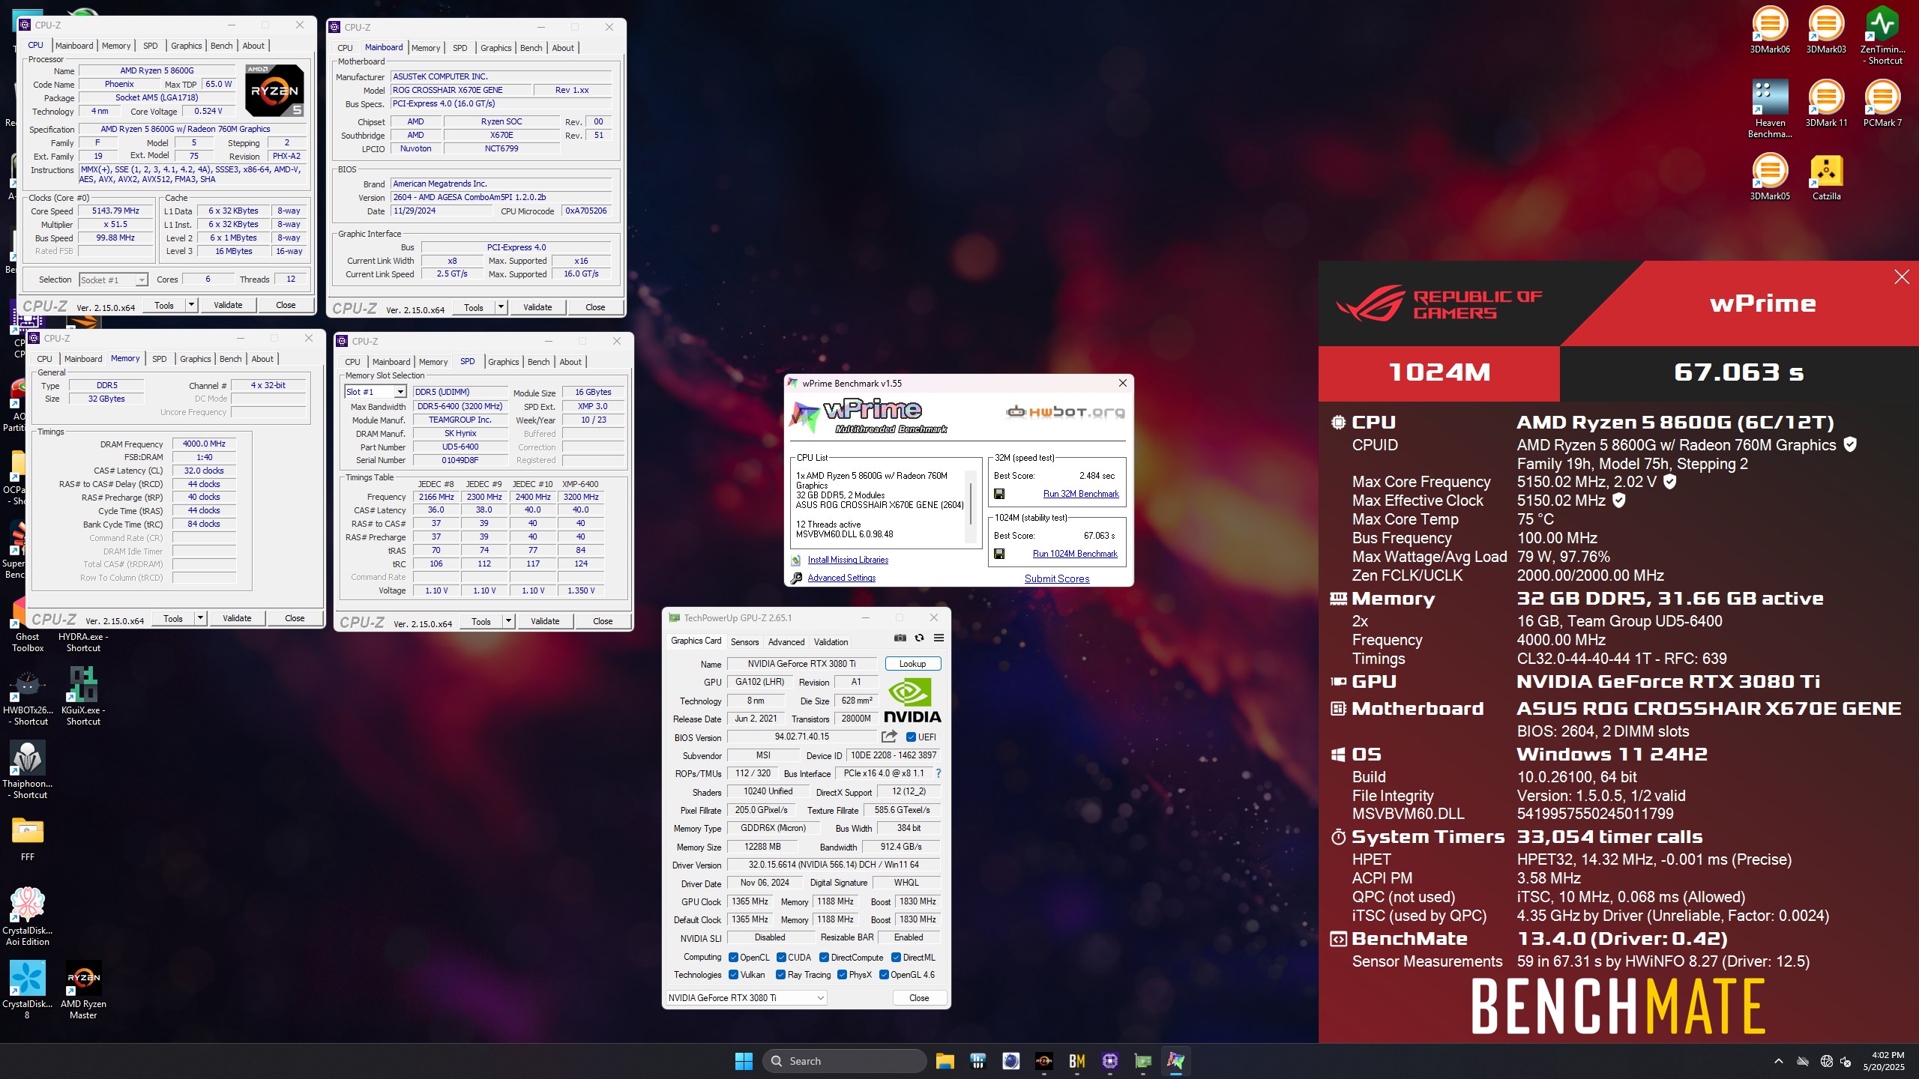The image size is (1919, 1079).
Task: Open the AMD Ryzen Master desktop icon
Action: coord(83,990)
